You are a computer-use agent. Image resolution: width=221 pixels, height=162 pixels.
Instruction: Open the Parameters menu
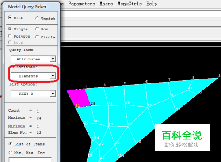click(81, 4)
